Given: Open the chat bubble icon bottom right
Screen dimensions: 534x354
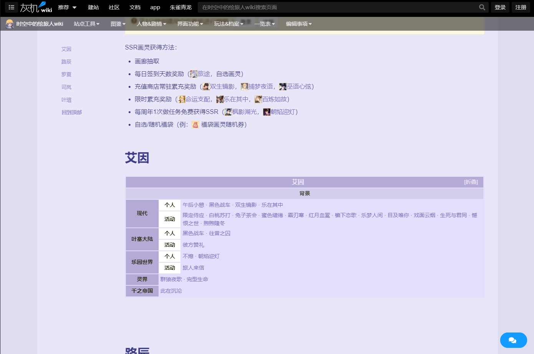Looking at the screenshot, I should click(513, 340).
